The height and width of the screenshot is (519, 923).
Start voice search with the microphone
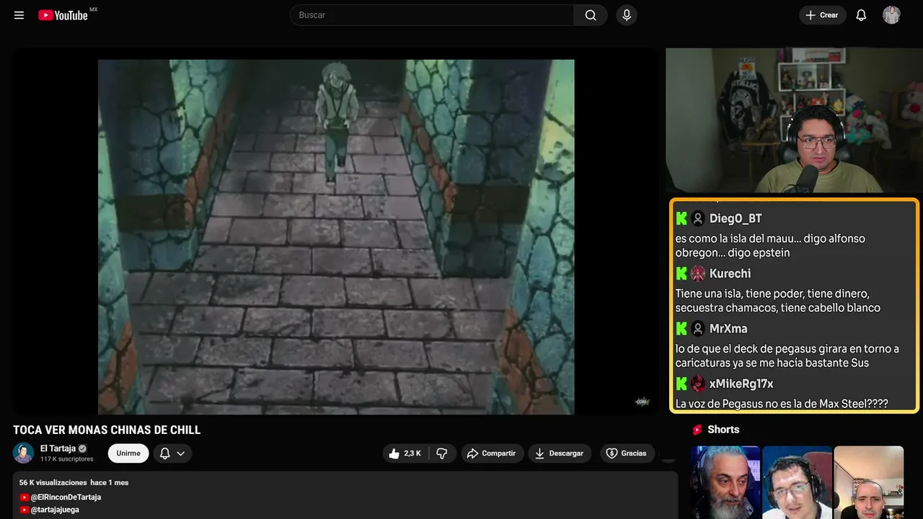point(627,15)
